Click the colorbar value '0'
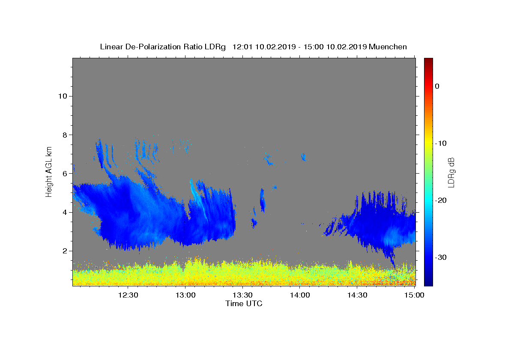The height and width of the screenshot is (343, 514). (x=437, y=86)
